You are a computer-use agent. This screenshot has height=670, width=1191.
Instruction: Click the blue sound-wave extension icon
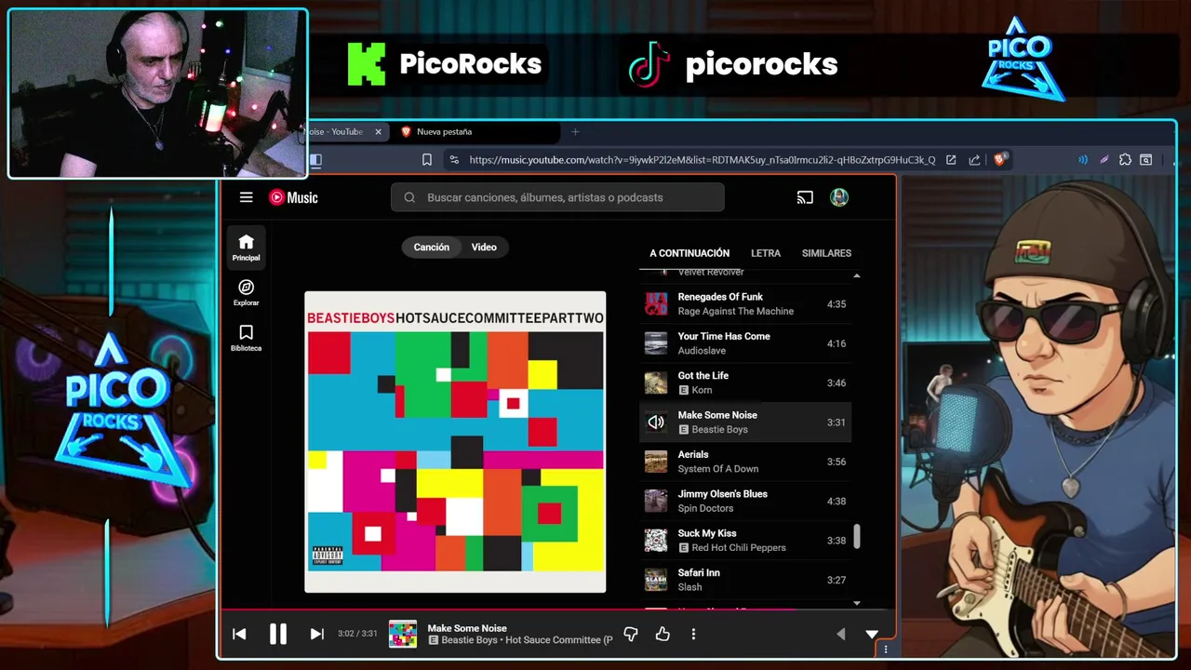pos(1083,159)
